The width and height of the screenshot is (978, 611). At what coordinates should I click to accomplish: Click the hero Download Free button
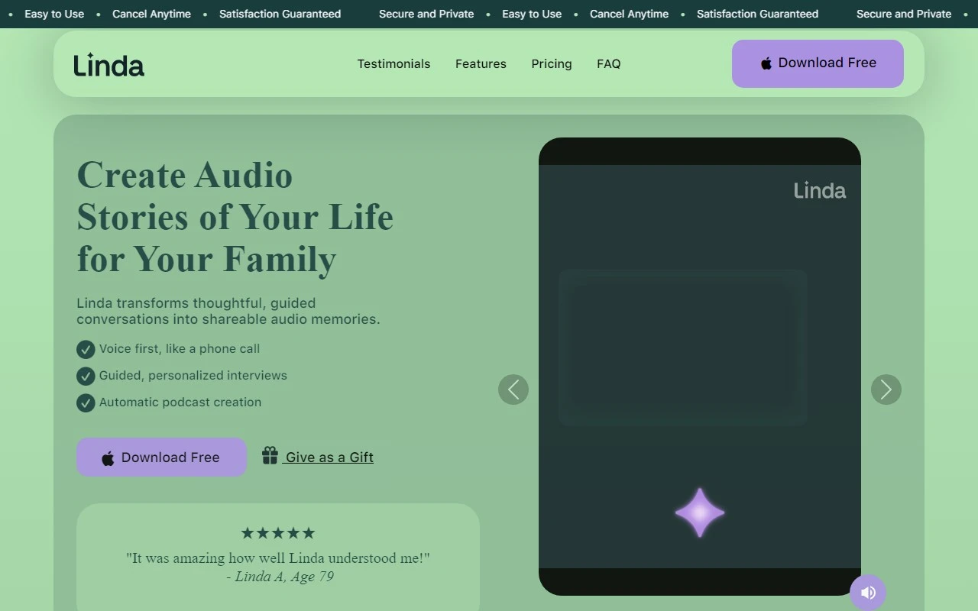(161, 457)
